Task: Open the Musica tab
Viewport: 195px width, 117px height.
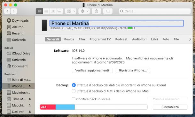Action: 69,39
